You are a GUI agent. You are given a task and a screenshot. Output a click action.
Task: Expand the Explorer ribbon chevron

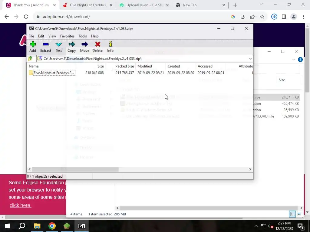pos(294,60)
